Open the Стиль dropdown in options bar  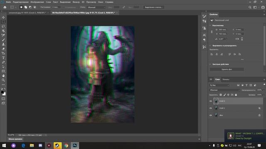[x=96, y=7]
